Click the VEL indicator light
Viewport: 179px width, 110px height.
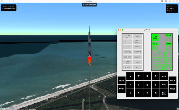(x=137, y=67)
